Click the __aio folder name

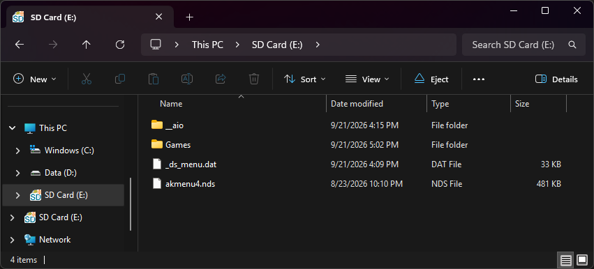[175, 125]
